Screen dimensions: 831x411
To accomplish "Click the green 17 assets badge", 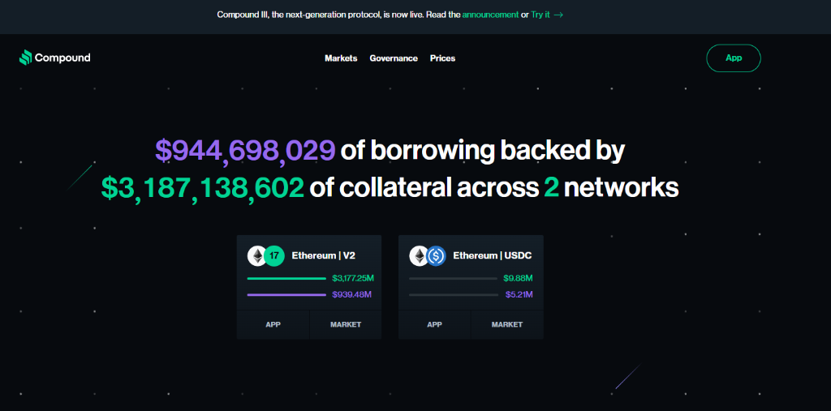I will point(274,256).
